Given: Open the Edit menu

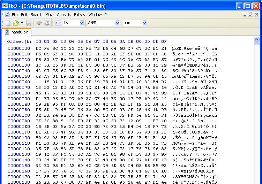Looking at the screenshot, I should pos(24,15).
